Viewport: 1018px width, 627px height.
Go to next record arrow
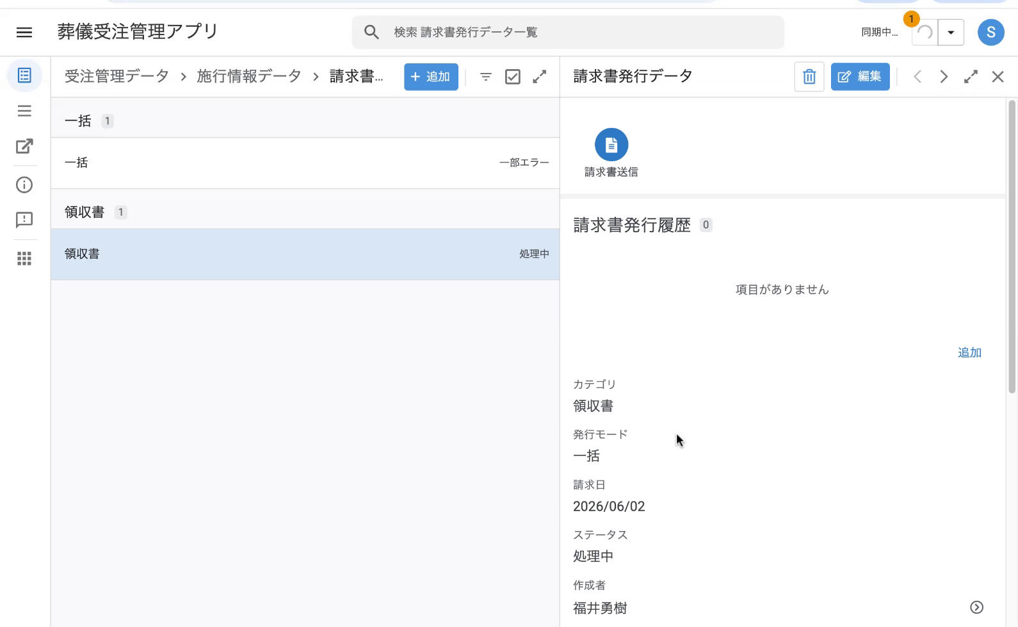pyautogui.click(x=944, y=77)
